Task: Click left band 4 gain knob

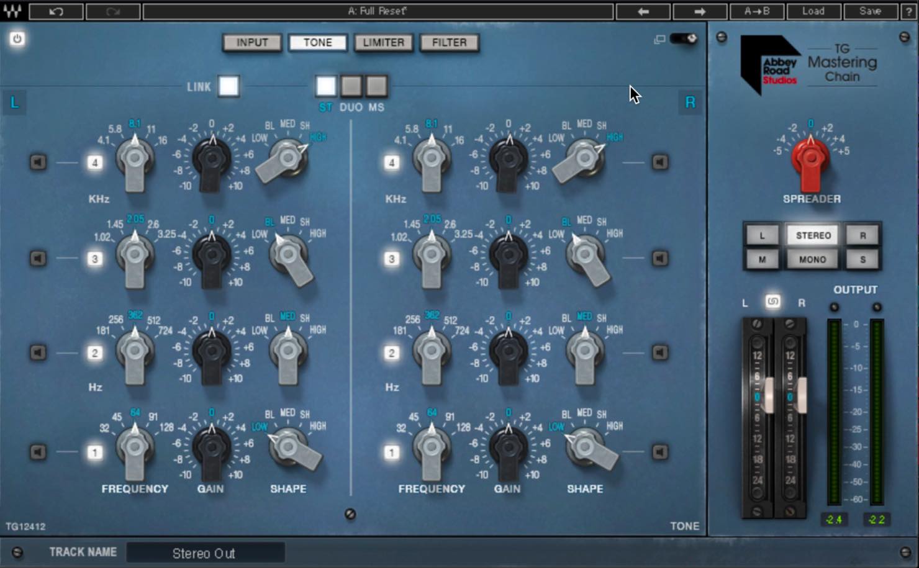Action: 212,161
